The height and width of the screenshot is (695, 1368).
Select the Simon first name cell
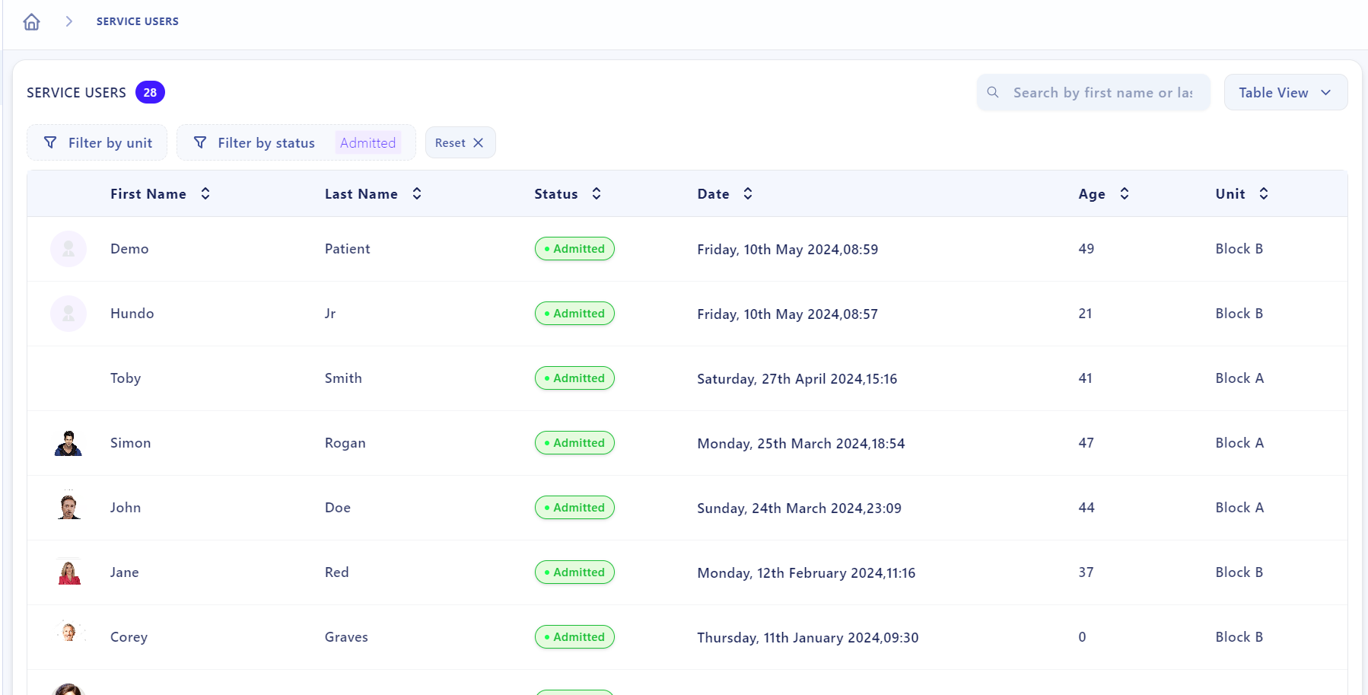click(x=131, y=443)
